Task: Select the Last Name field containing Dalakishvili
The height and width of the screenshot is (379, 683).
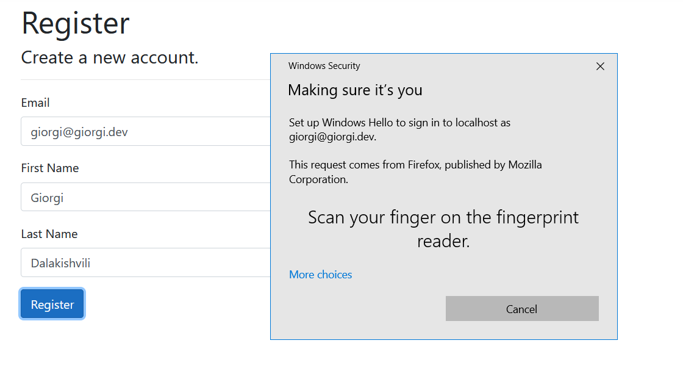Action: pyautogui.click(x=145, y=263)
